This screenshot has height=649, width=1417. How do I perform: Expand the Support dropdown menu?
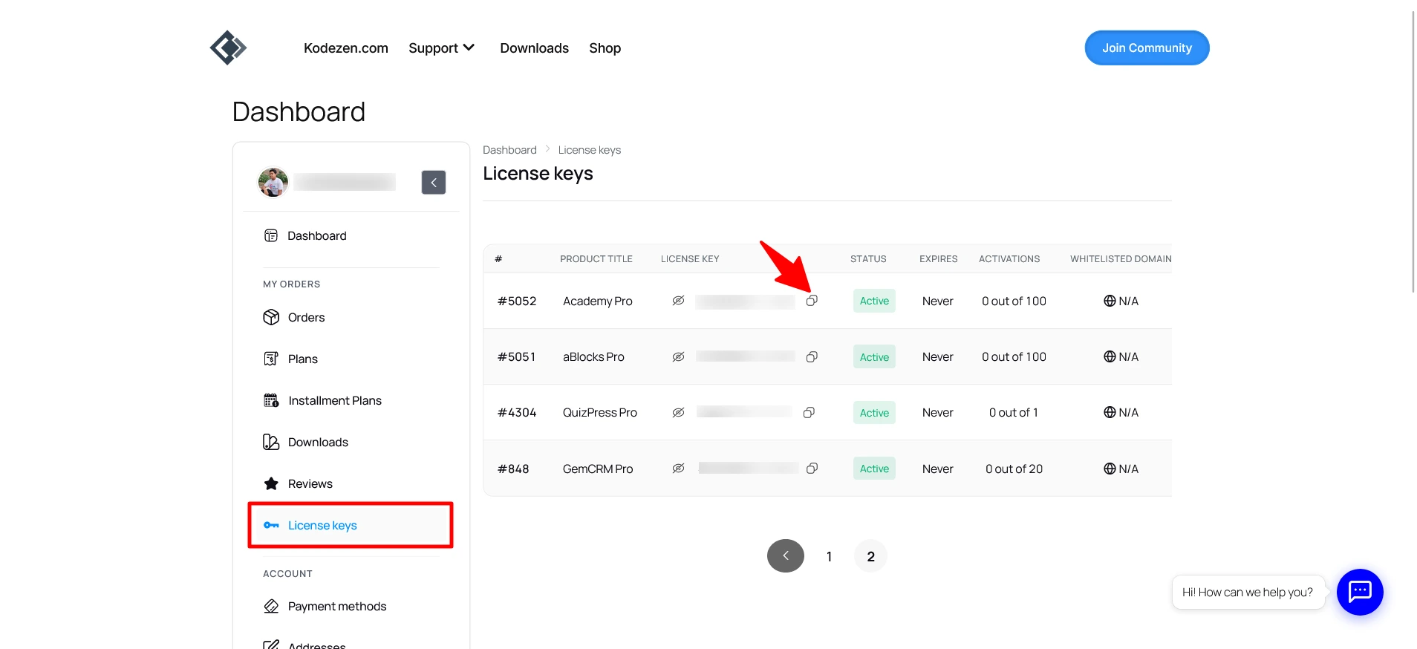pyautogui.click(x=442, y=48)
